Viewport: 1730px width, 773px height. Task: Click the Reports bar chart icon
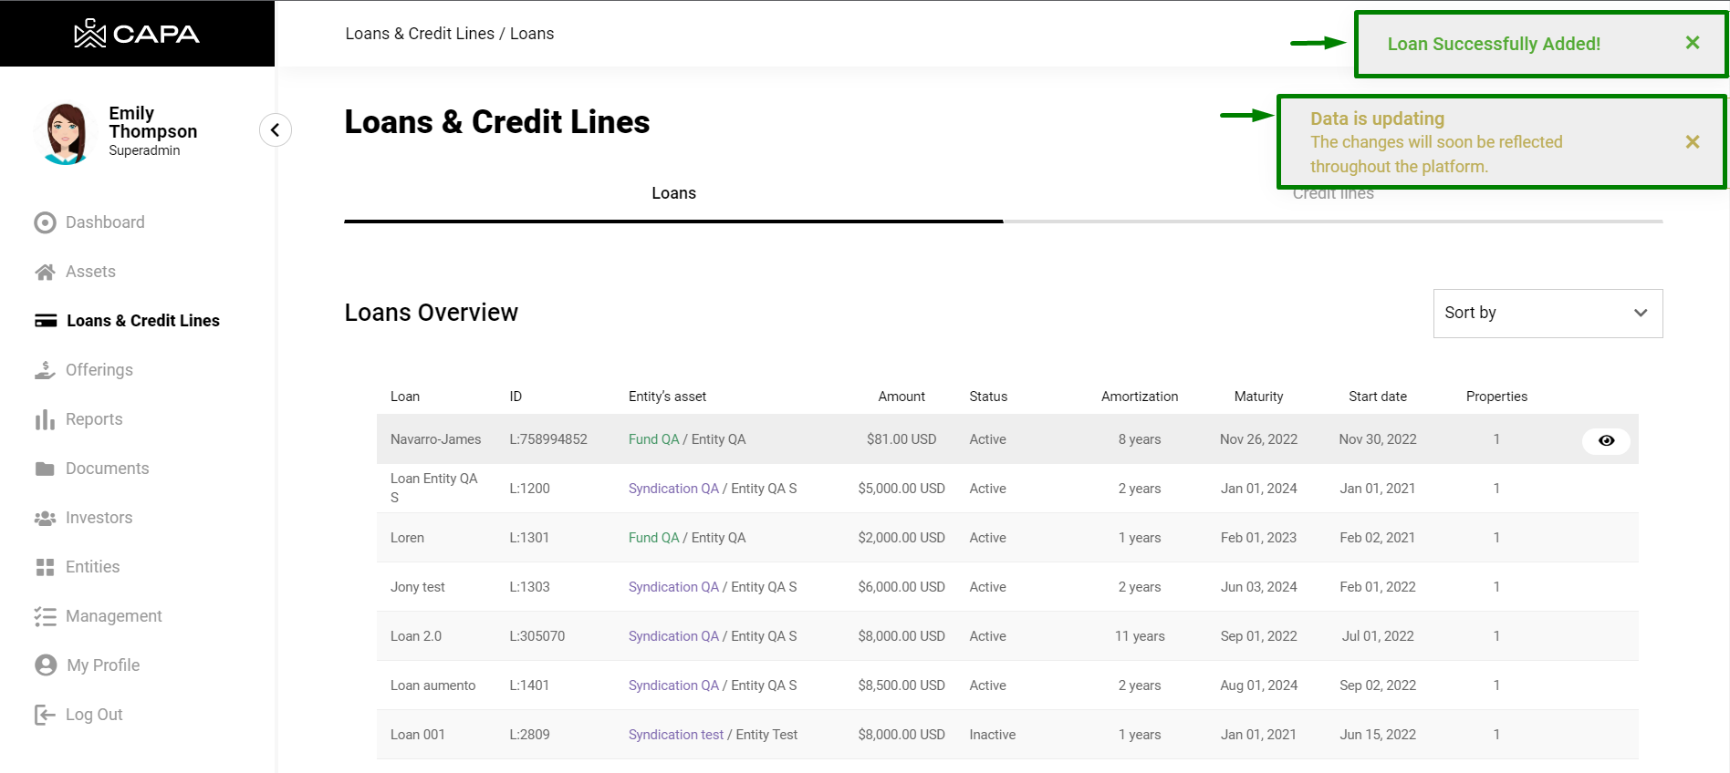click(x=45, y=419)
